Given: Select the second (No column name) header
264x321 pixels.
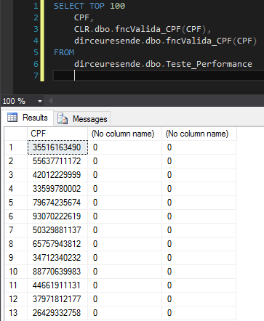Looking at the screenshot, I should coord(199,134).
